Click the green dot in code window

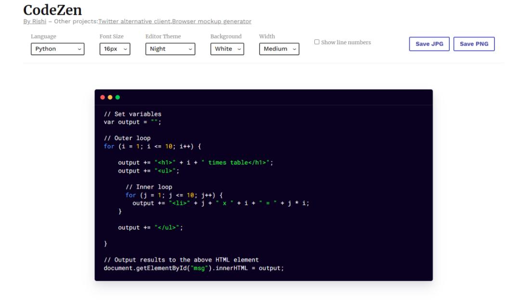(117, 97)
